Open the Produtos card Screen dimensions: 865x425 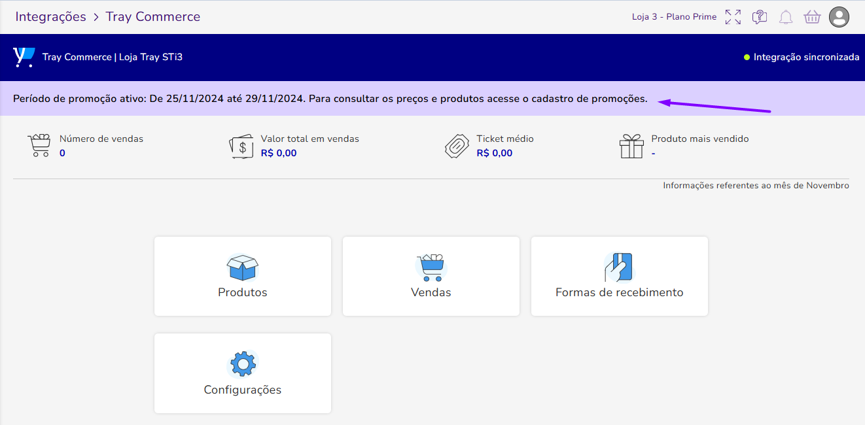[x=243, y=276]
